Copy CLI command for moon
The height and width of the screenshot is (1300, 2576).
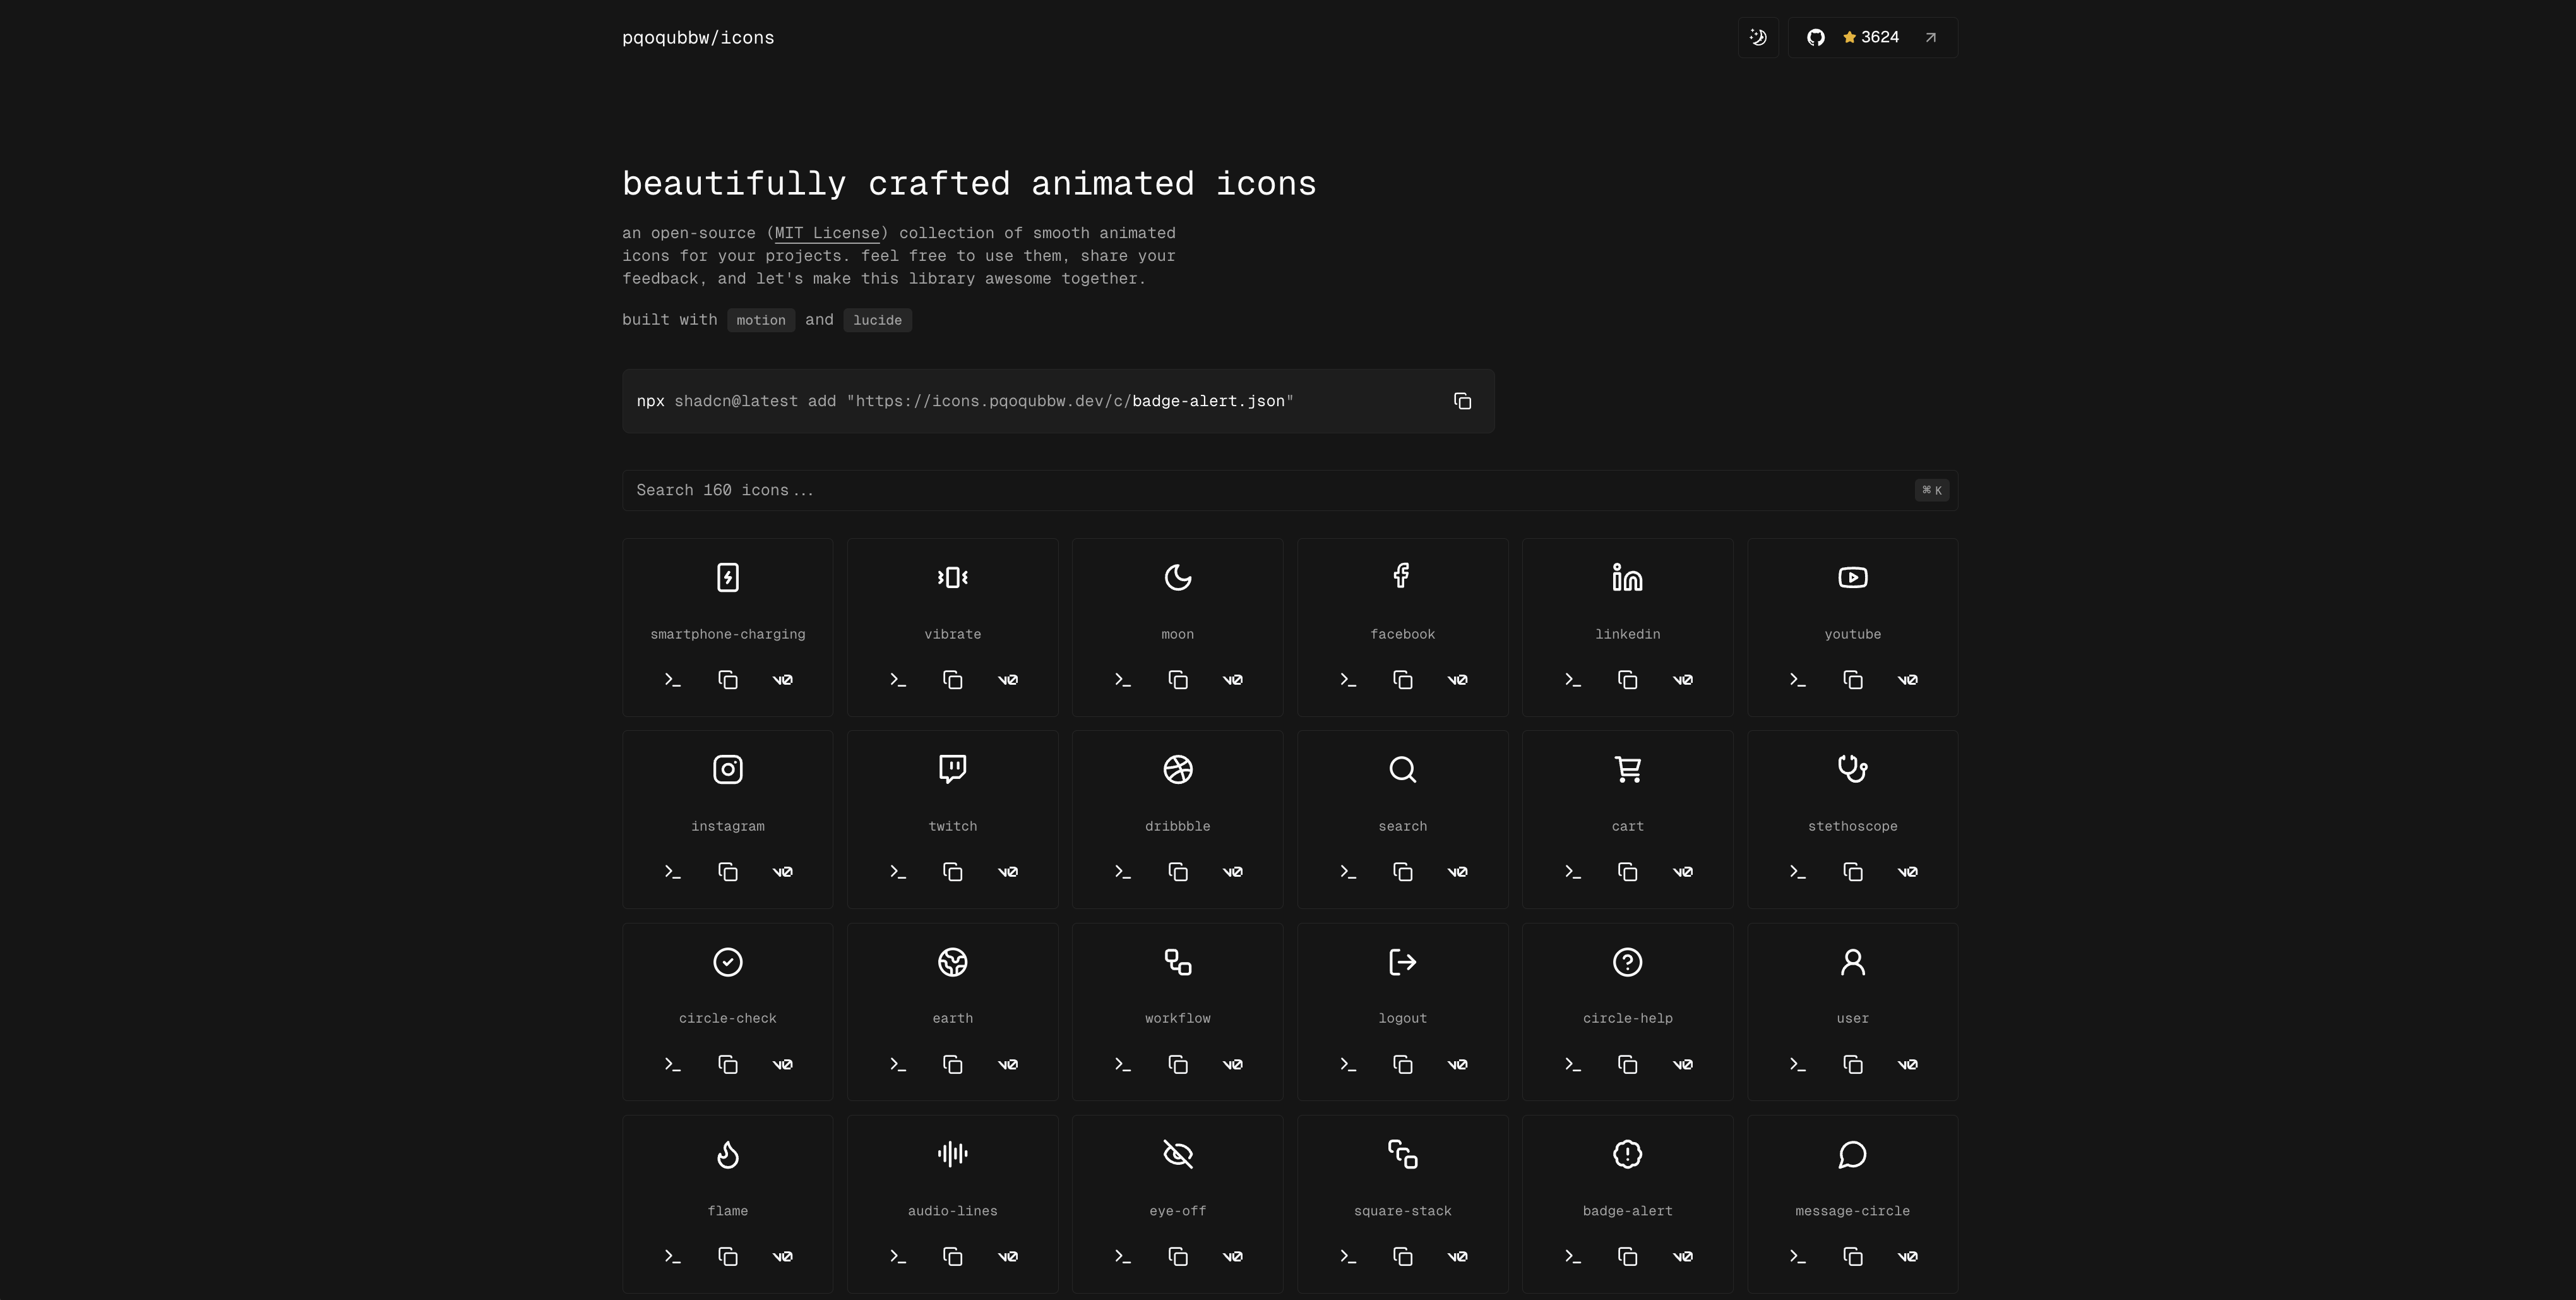(1123, 680)
